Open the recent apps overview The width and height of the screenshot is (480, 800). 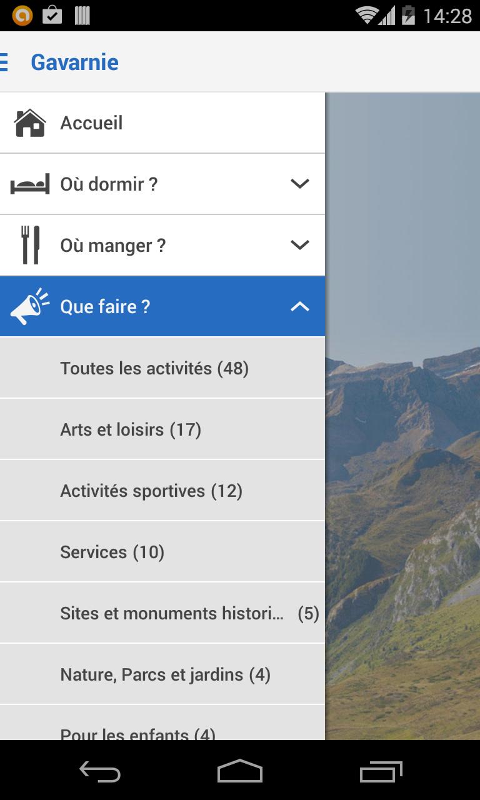(381, 771)
